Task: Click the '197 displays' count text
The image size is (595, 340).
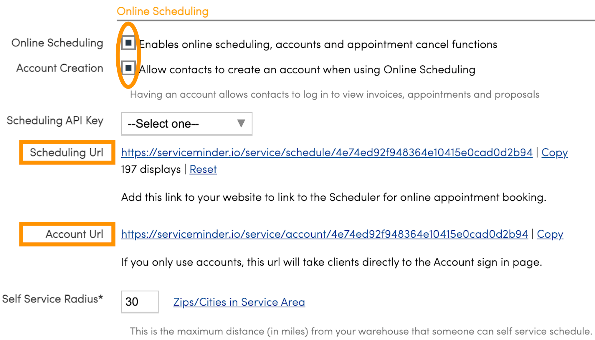Action: [151, 169]
